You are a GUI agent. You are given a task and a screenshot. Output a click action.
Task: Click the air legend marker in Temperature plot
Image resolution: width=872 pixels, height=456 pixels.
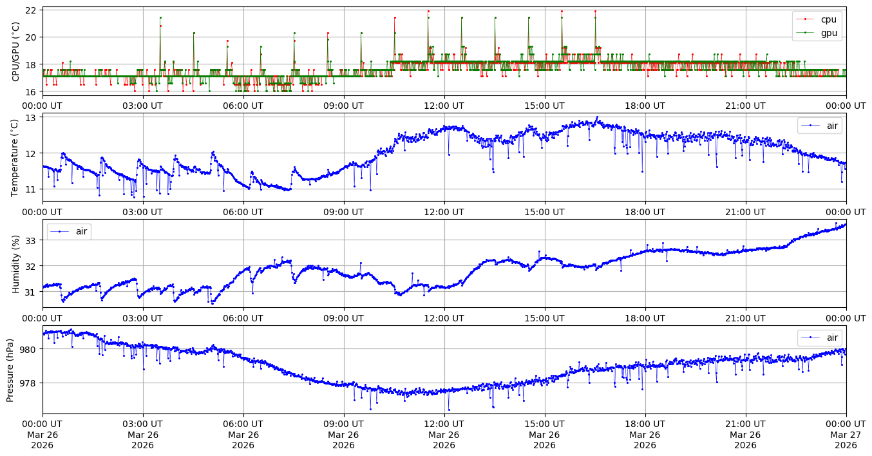pos(810,126)
